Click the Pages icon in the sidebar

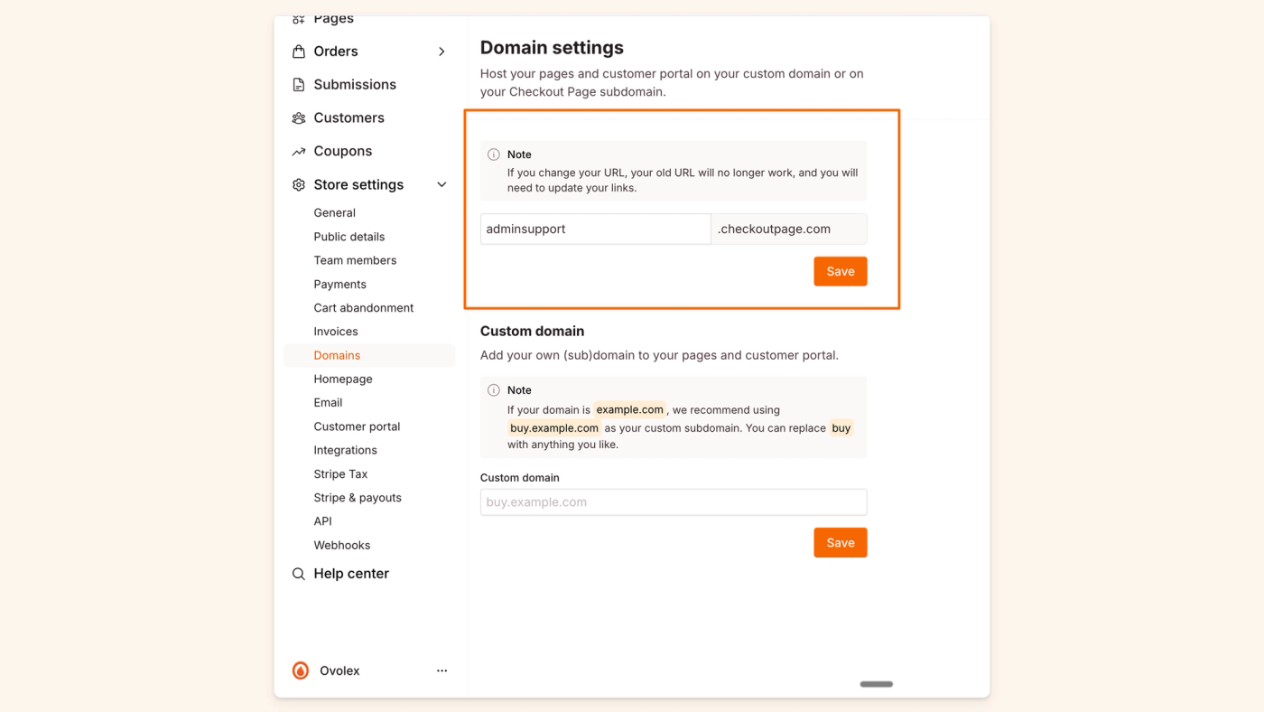coord(298,17)
